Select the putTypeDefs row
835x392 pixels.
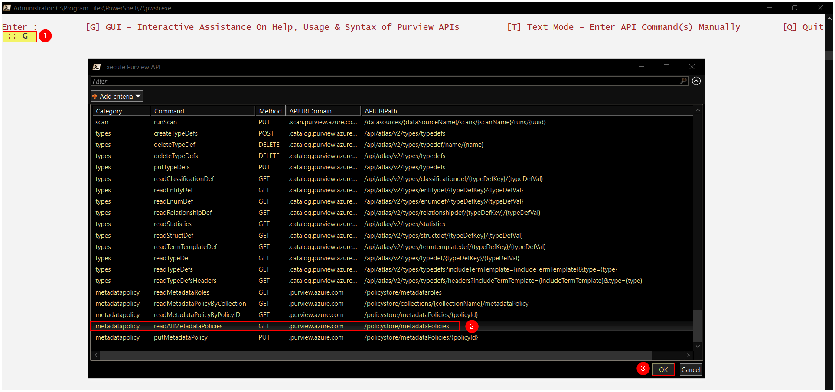[392, 167]
